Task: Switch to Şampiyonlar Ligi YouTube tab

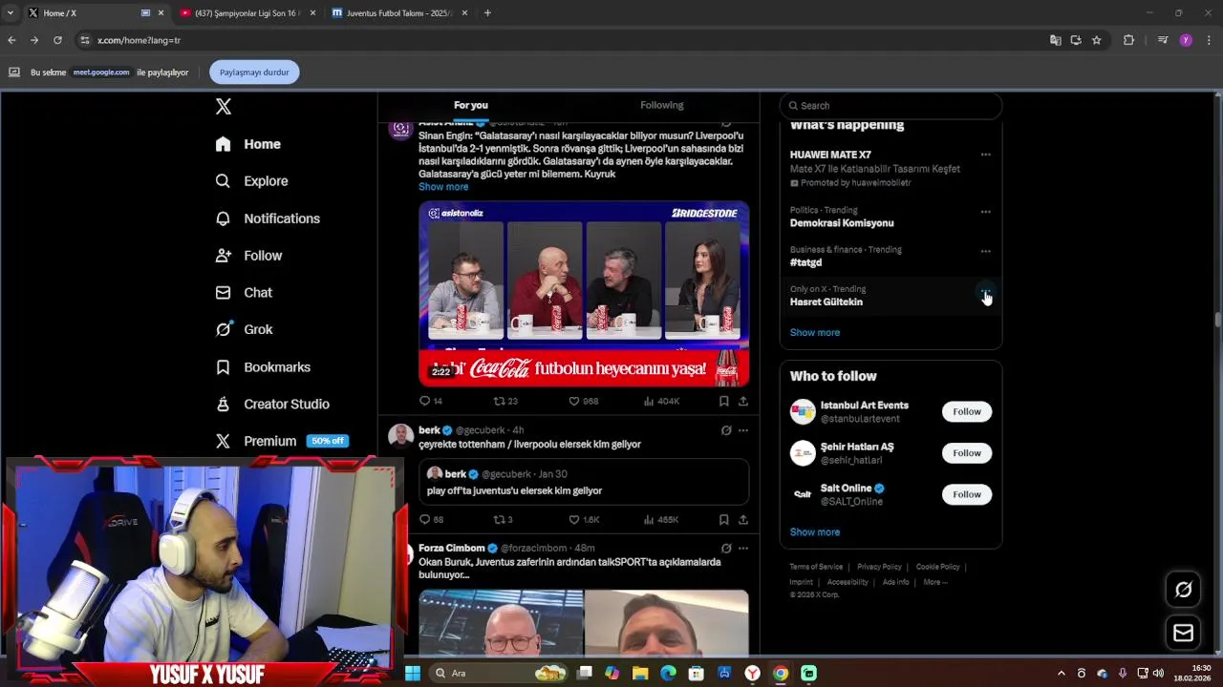Action: (x=247, y=13)
